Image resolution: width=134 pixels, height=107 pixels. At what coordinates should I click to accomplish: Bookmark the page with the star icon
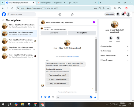(108, 8)
